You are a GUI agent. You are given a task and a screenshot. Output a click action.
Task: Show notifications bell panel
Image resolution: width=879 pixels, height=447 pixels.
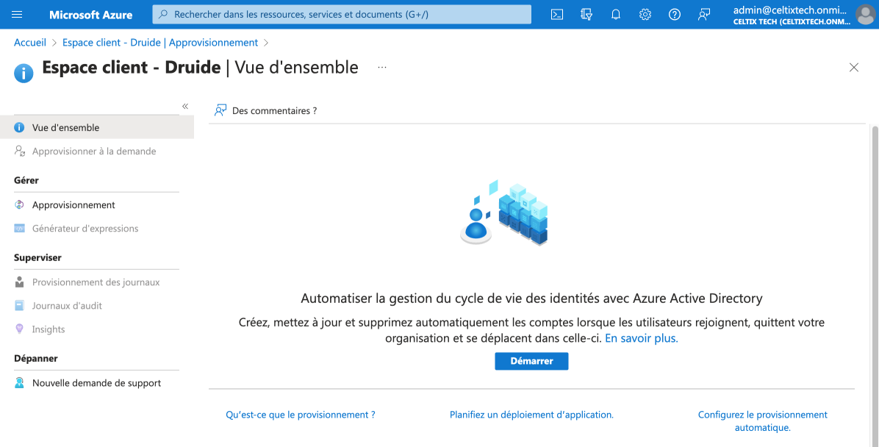click(x=616, y=15)
